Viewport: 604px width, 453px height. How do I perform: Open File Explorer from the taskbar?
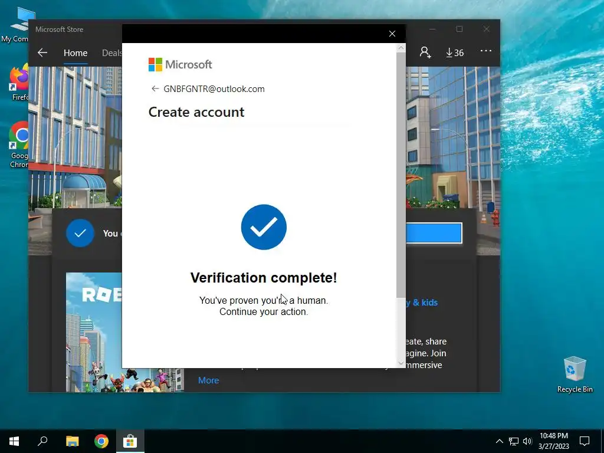point(72,441)
